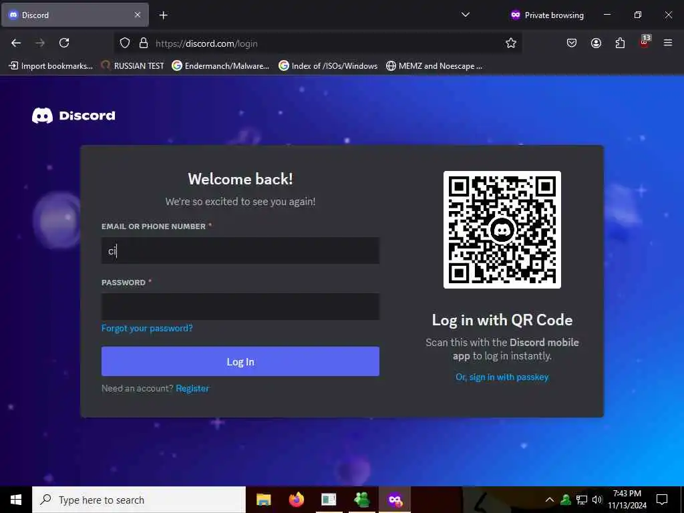Viewport: 684px width, 513px height.
Task: Open the Windows Start menu
Action: [x=16, y=500]
